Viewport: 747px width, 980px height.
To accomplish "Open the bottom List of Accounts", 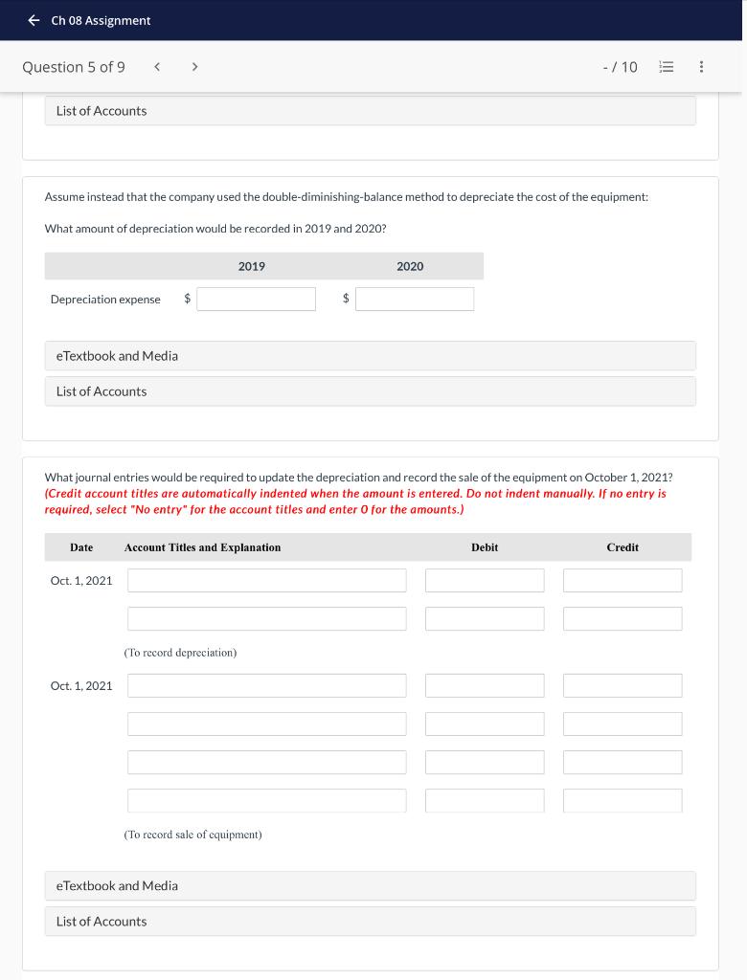I will point(370,921).
